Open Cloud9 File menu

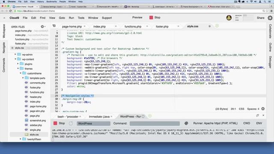pyautogui.click(x=25, y=18)
